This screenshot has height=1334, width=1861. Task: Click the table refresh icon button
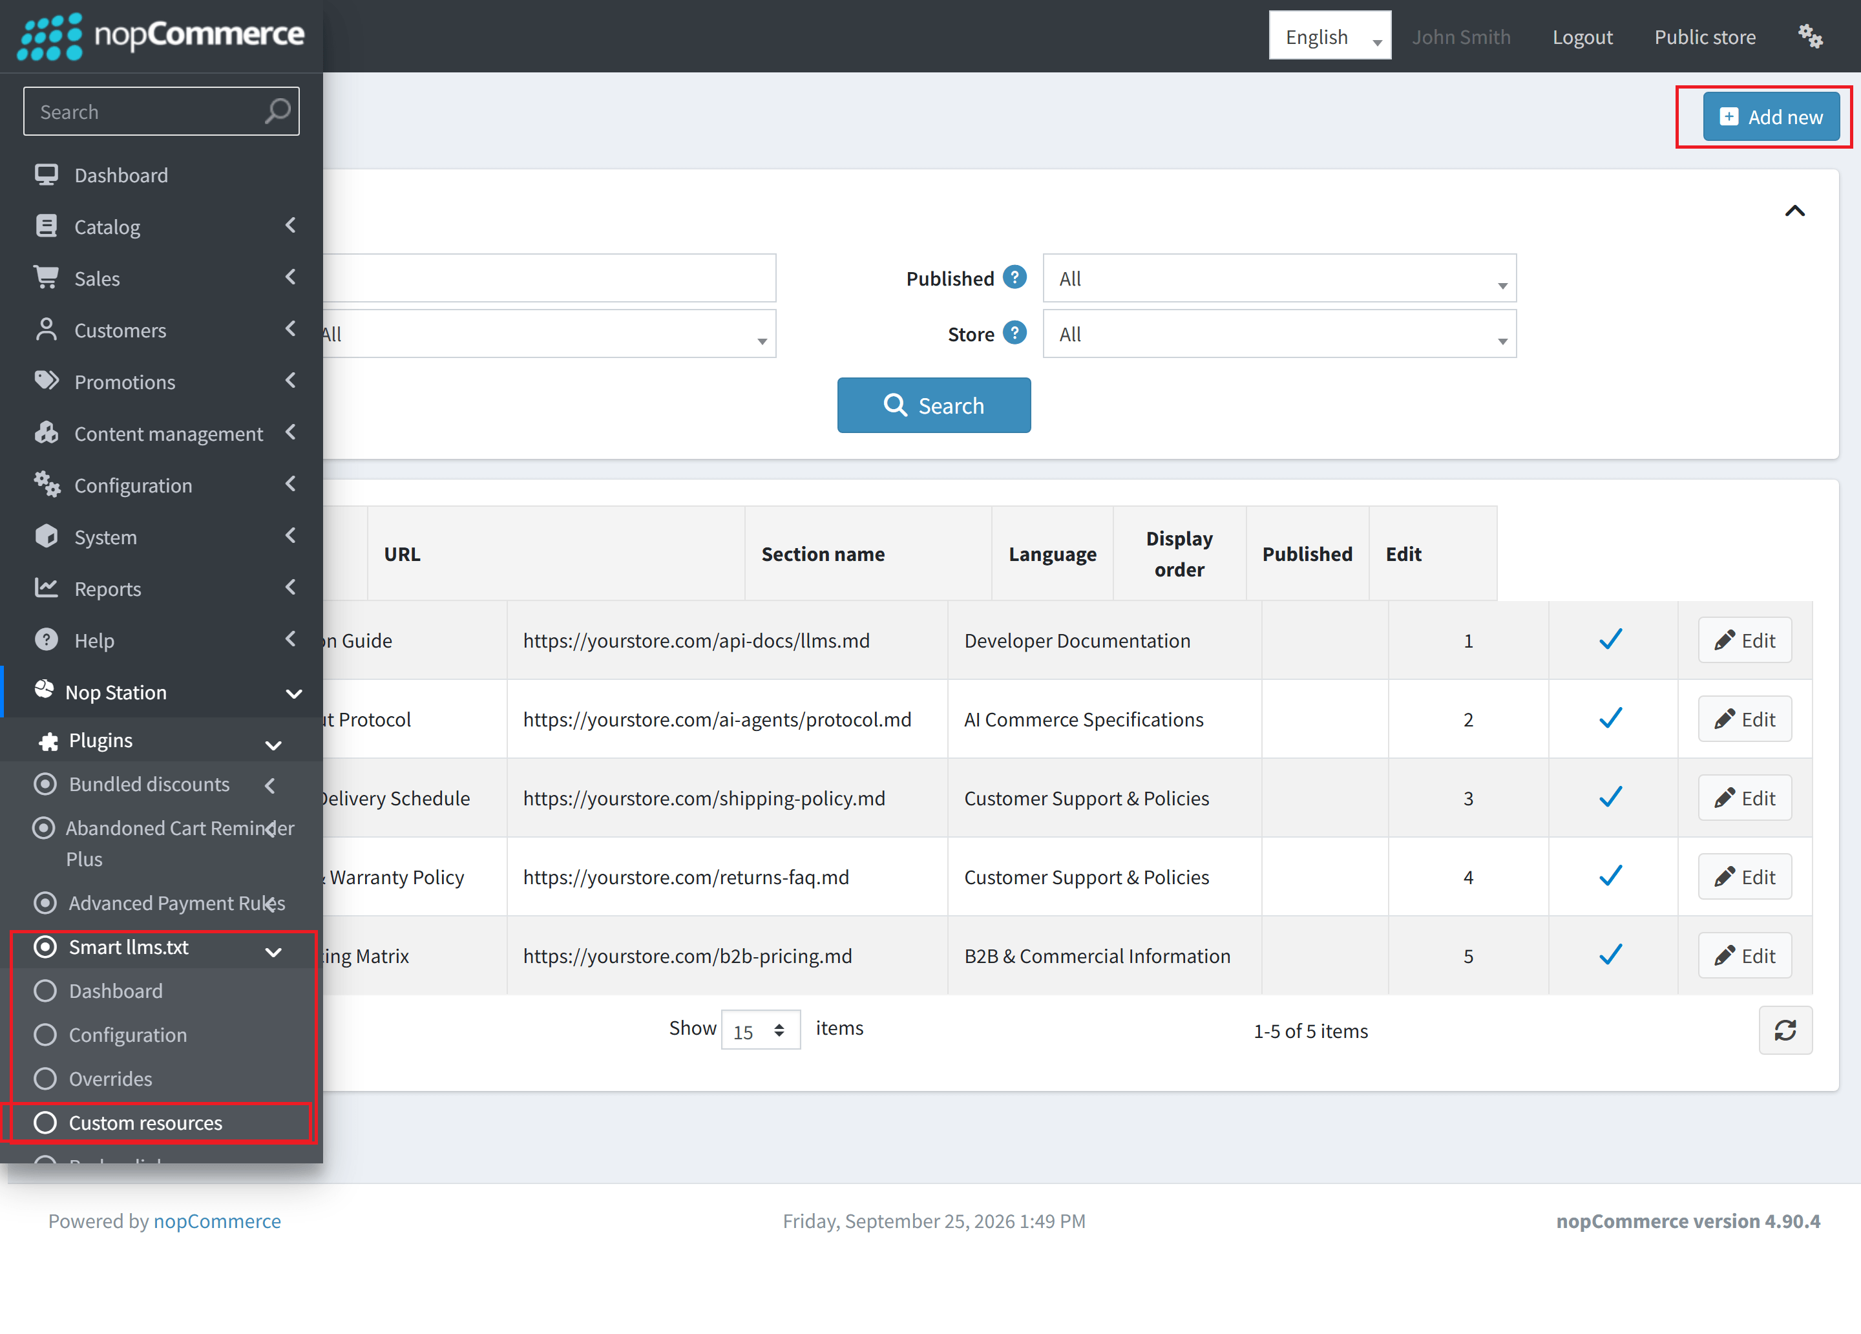coord(1785,1030)
